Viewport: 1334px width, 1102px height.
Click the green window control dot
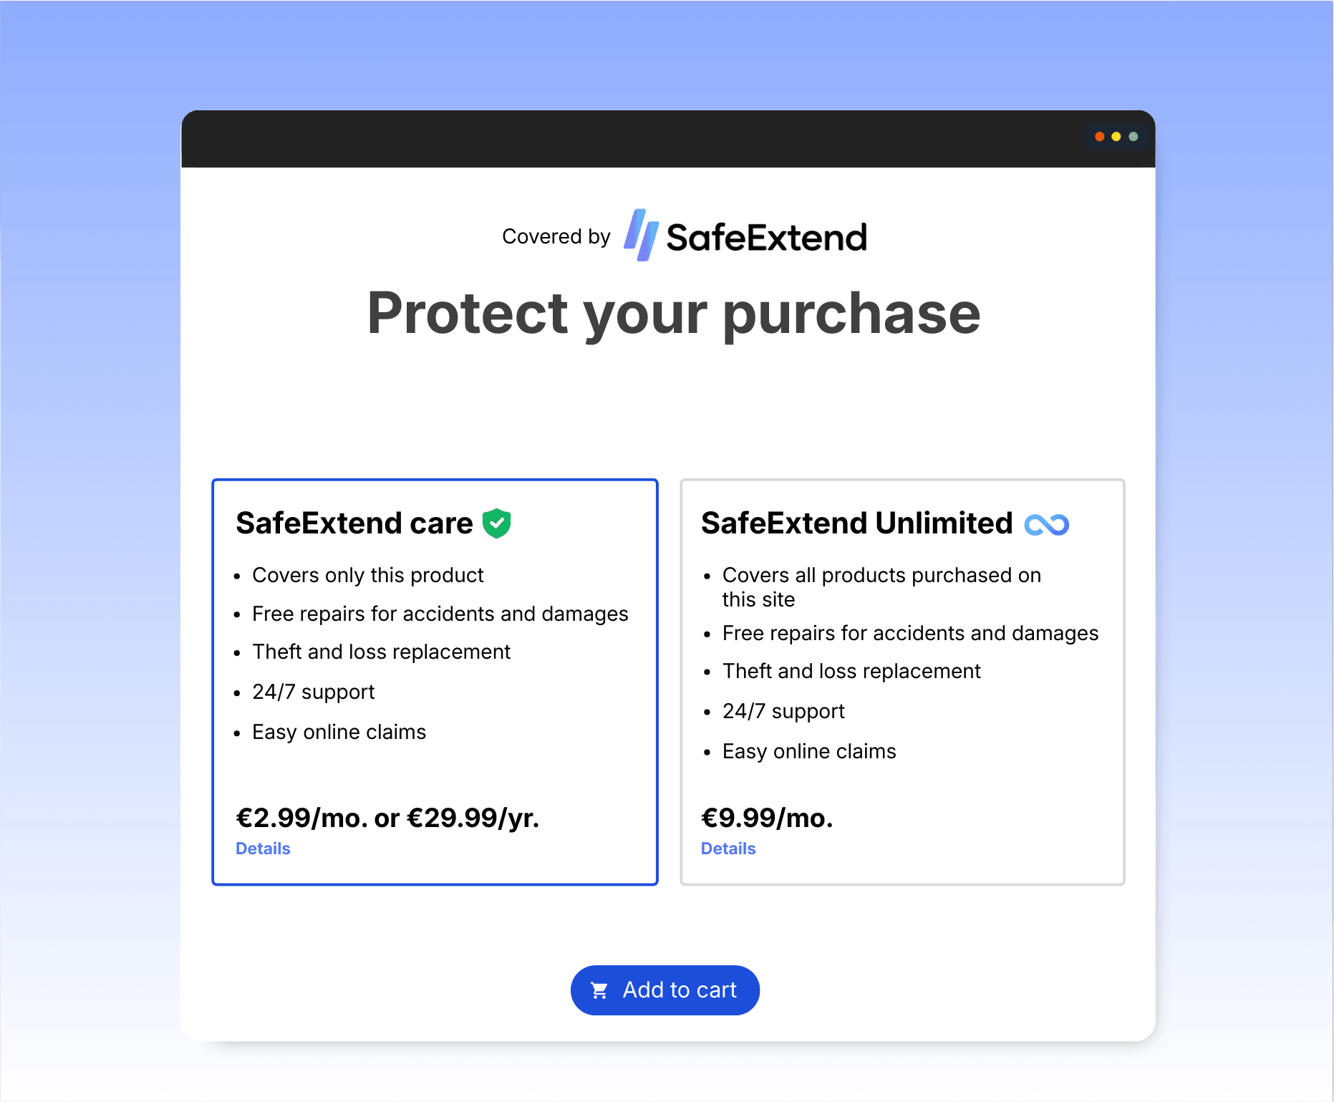pos(1132,137)
